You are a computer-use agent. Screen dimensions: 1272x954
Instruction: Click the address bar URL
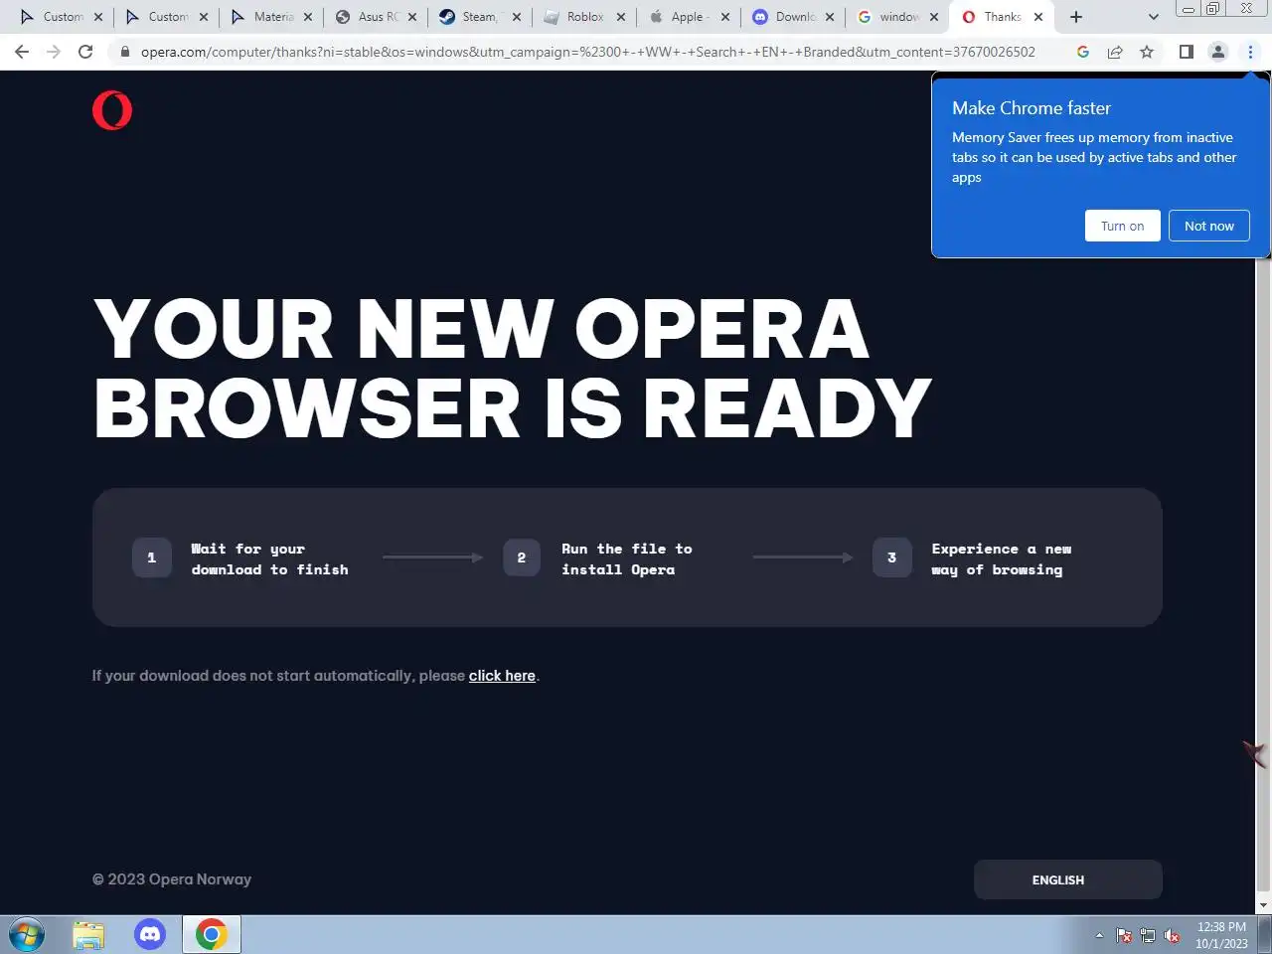pyautogui.click(x=588, y=52)
